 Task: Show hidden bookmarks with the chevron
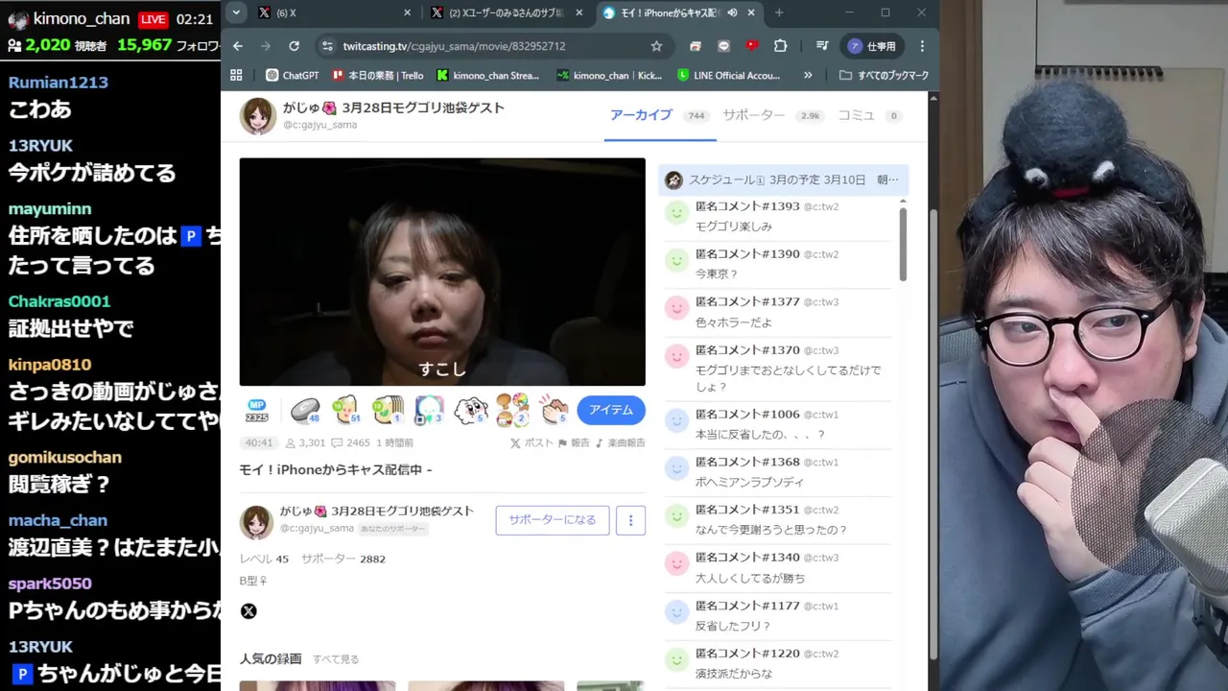tap(808, 75)
